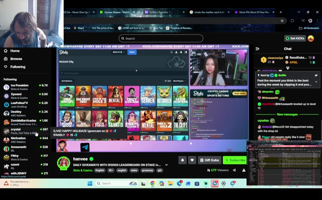Image resolution: width=322 pixels, height=200 pixels.
Task: Select the 18+ tag
Action: tap(111, 170)
